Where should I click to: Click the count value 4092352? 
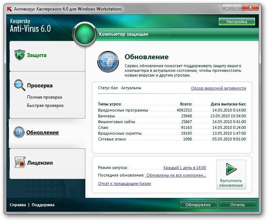click(x=184, y=110)
